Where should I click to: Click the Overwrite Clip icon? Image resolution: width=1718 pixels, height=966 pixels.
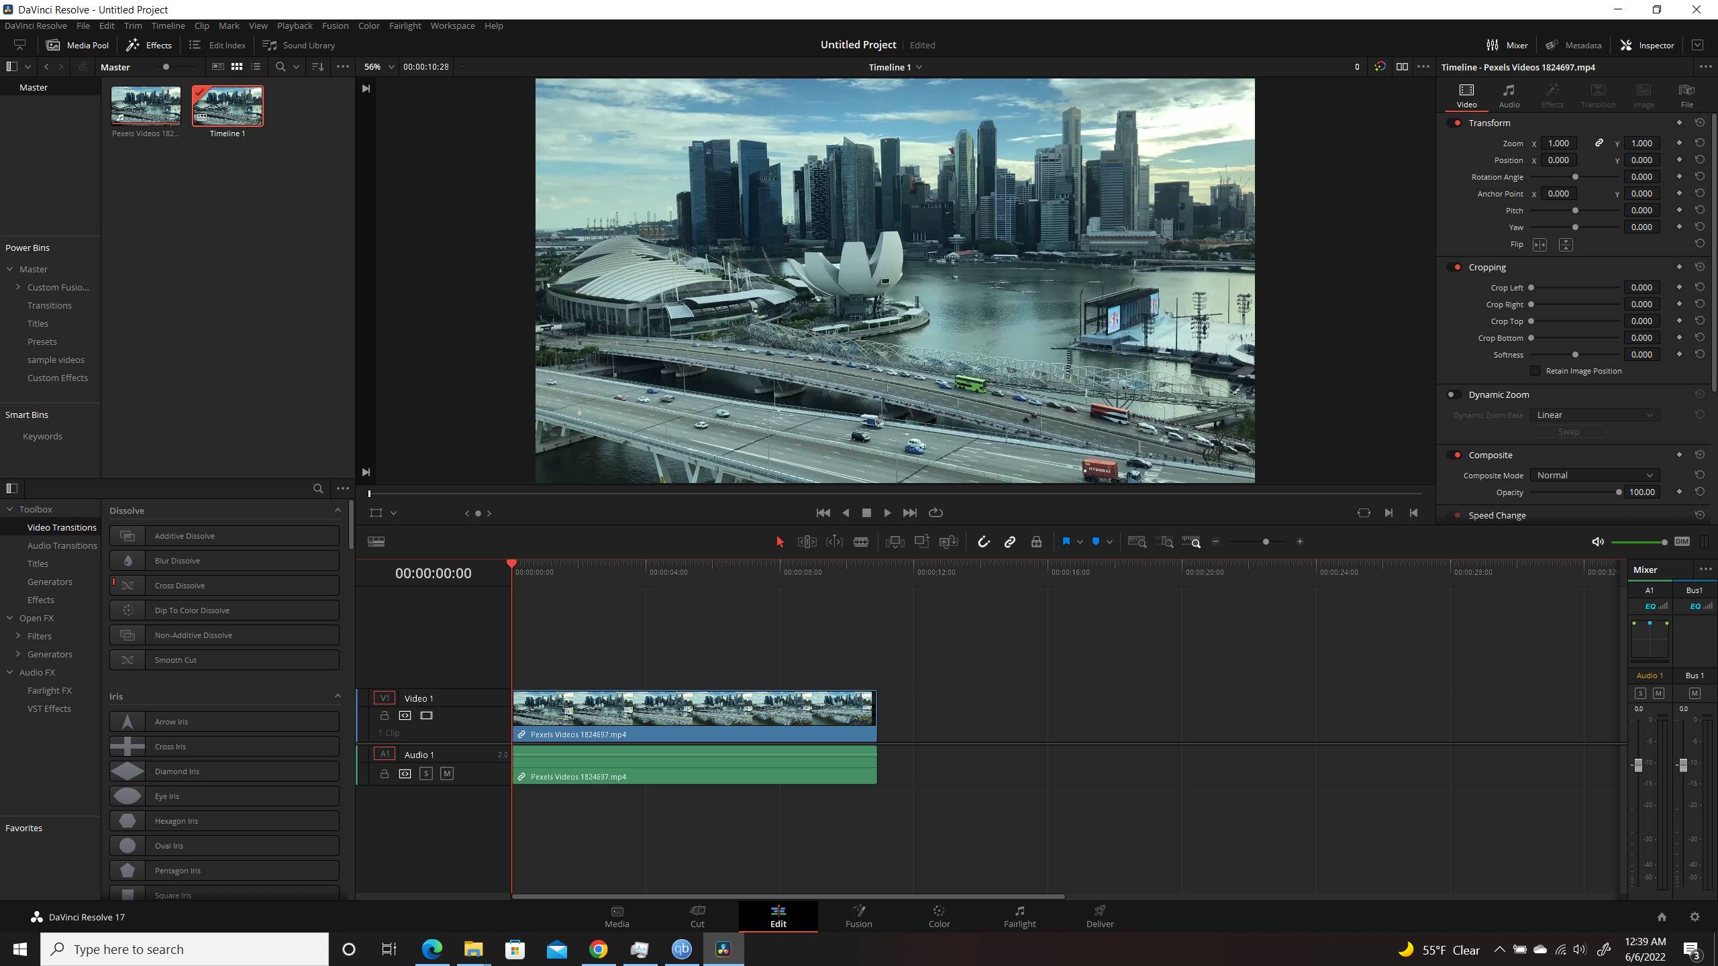[921, 542]
